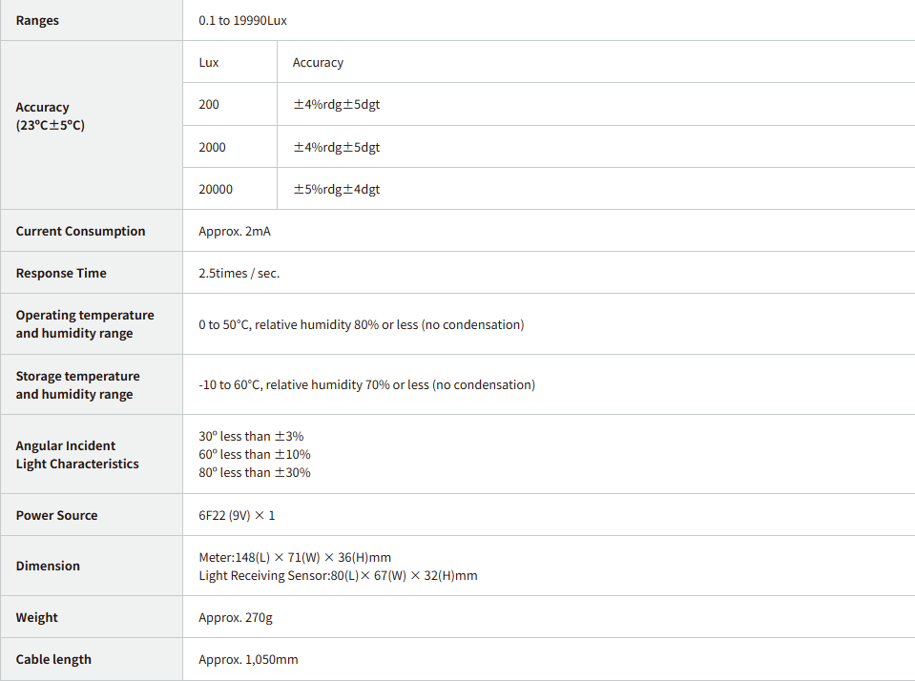Click the Lux column header
The height and width of the screenshot is (681, 915).
click(209, 62)
